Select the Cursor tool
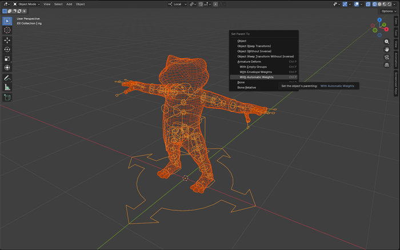 (x=7, y=30)
